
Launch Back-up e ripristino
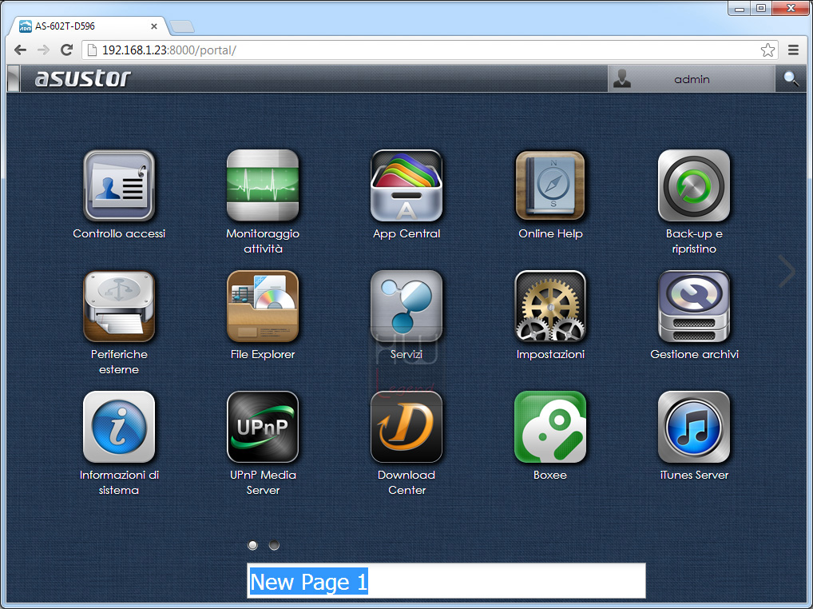tap(694, 185)
